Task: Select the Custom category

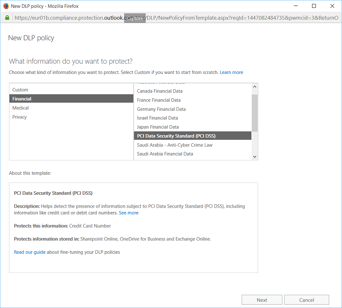Action: 71,90
